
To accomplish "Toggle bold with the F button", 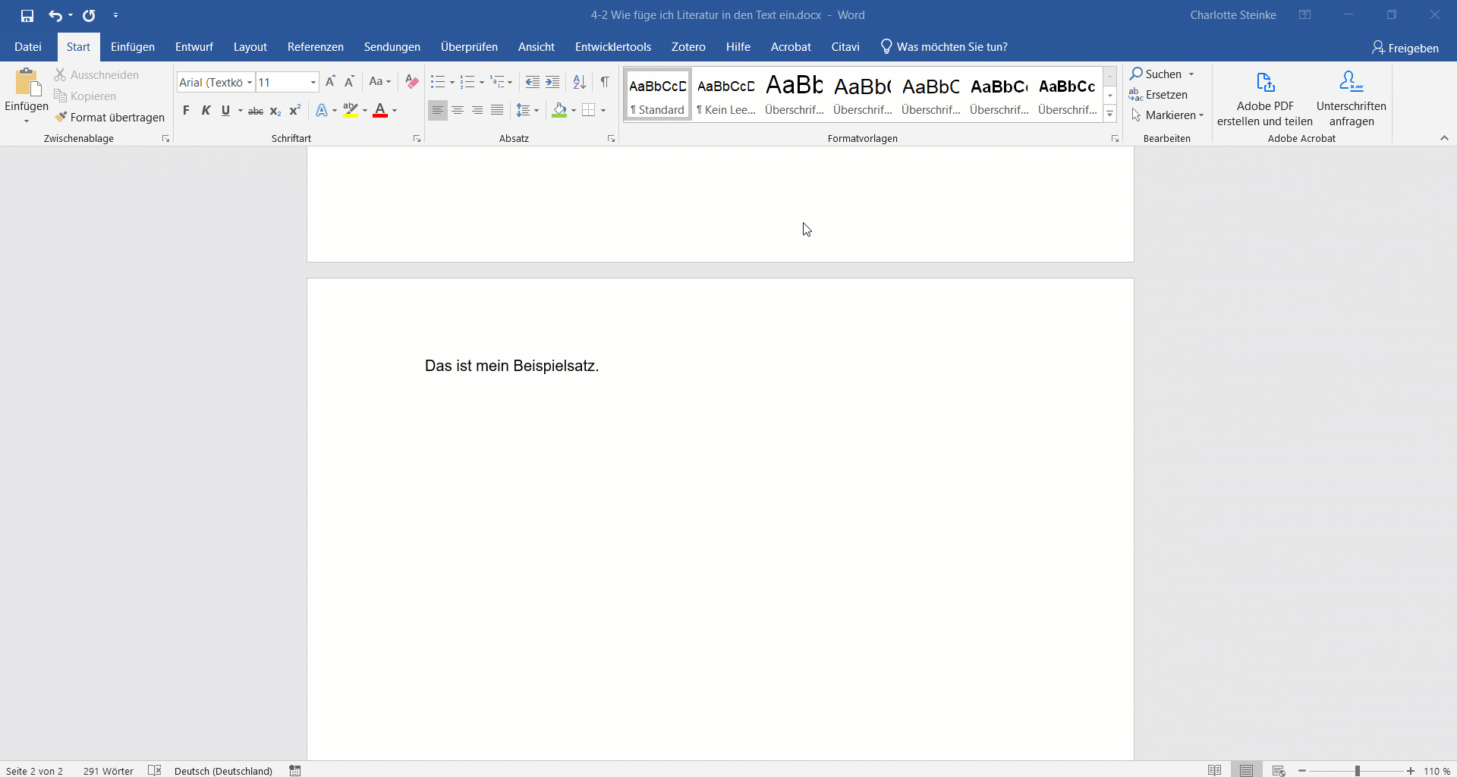I will pos(187,111).
